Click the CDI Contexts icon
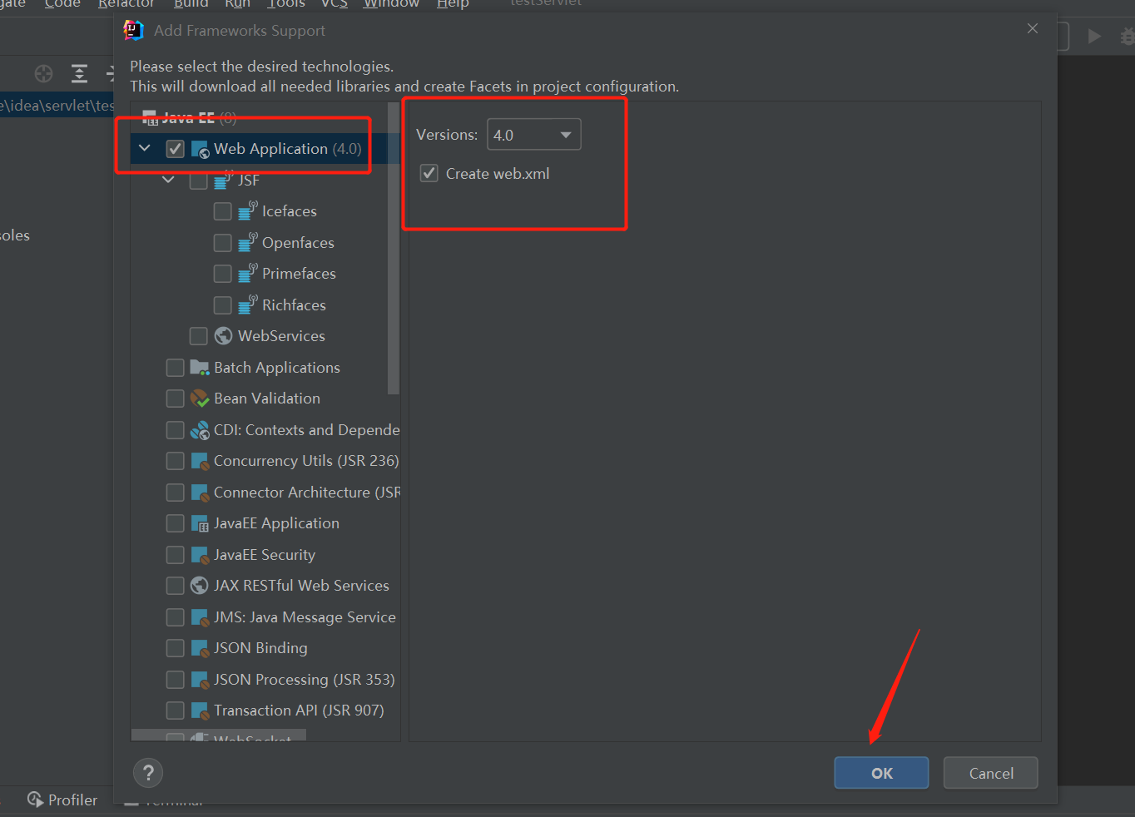The height and width of the screenshot is (817, 1135). pos(200,430)
